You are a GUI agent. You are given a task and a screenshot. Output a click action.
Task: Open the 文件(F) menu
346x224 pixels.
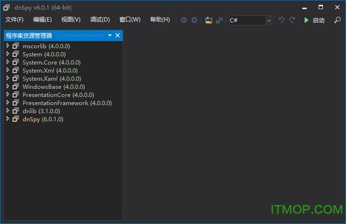click(x=14, y=20)
